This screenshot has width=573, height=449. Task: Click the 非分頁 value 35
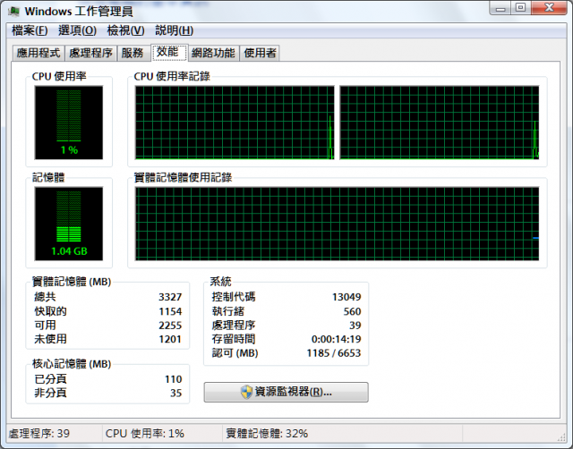point(175,394)
